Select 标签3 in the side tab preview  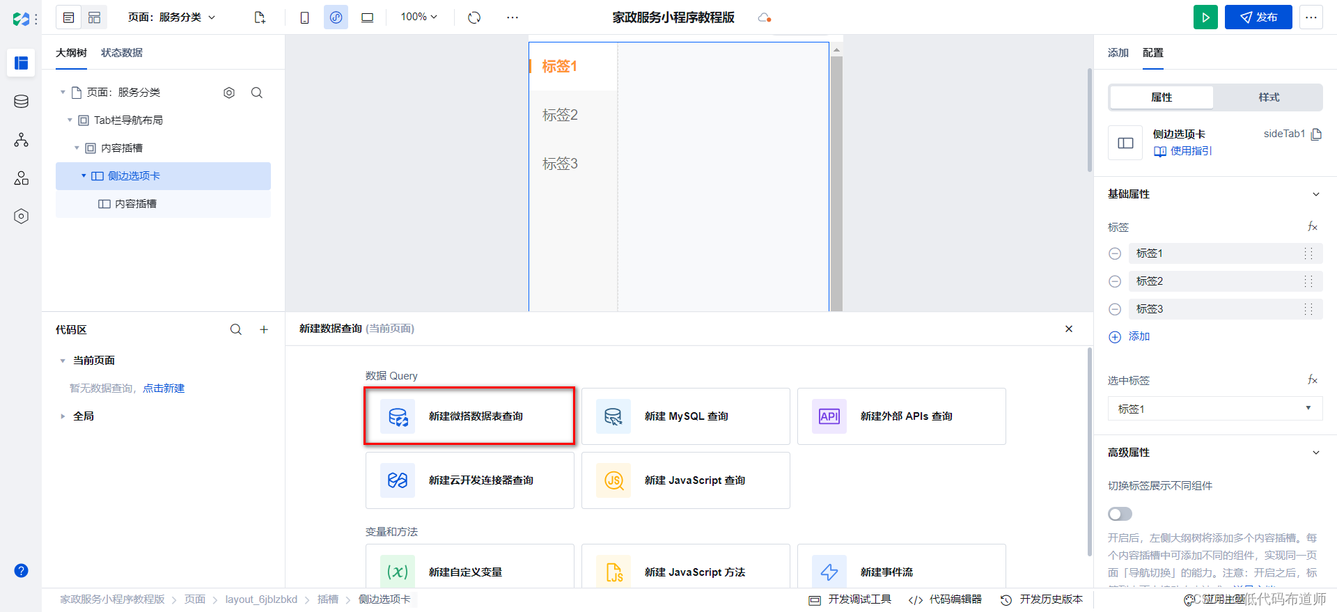click(x=573, y=164)
